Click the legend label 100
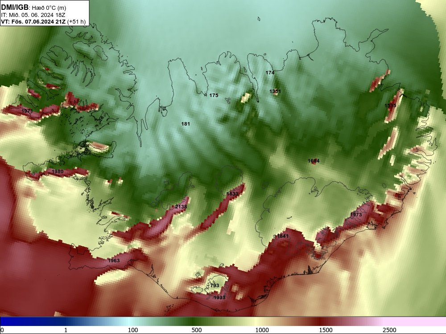The width and height of the screenshot is (446, 334). (x=133, y=330)
